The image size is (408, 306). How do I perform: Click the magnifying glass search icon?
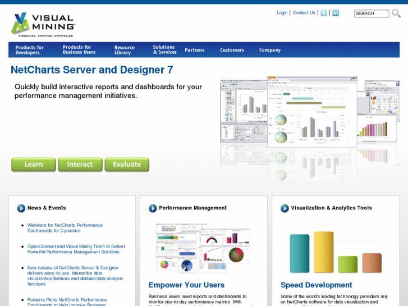[x=396, y=13]
